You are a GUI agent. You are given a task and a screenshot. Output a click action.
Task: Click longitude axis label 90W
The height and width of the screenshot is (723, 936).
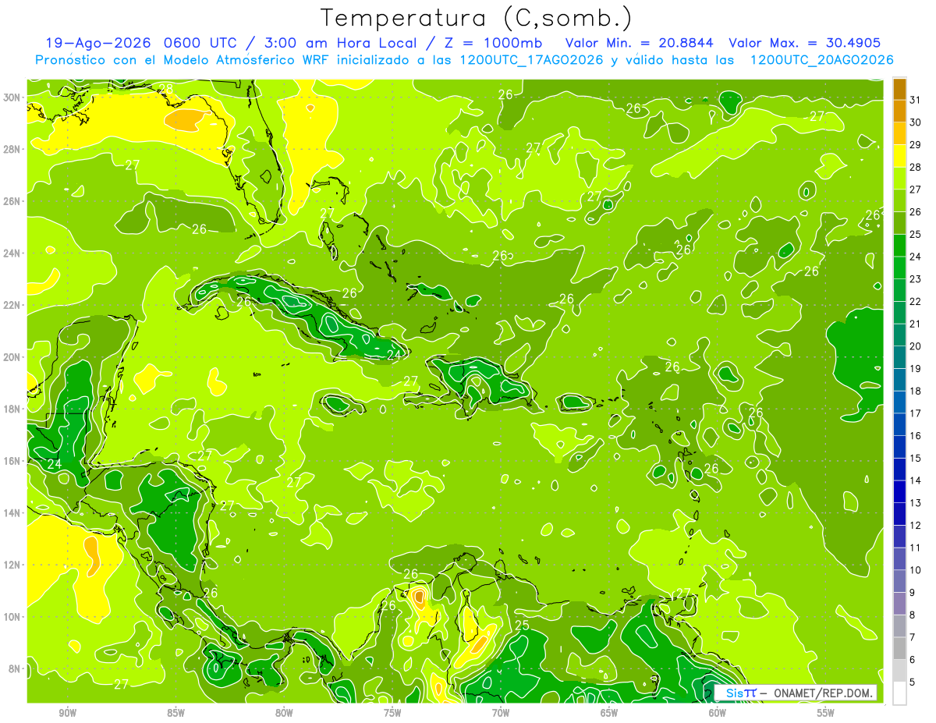67,714
